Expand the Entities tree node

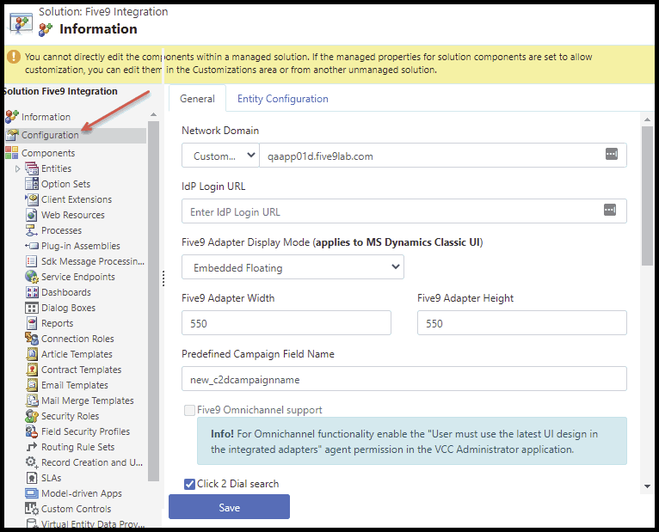pos(17,168)
